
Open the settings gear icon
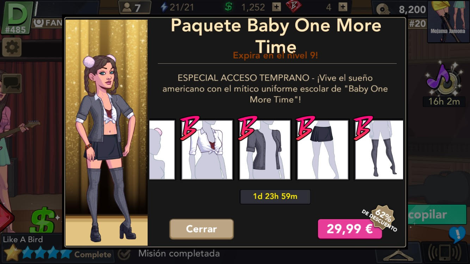tap(12, 47)
